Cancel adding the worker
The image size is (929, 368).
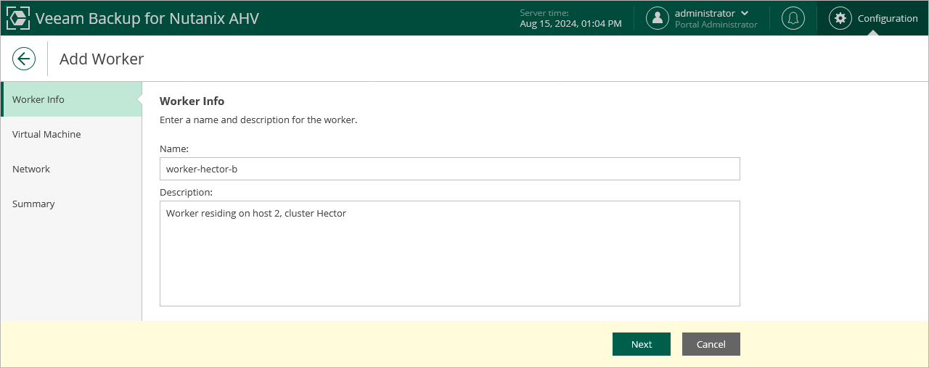tap(711, 344)
